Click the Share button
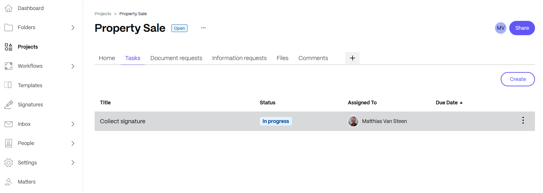This screenshot has height=193, width=543. pos(522,28)
